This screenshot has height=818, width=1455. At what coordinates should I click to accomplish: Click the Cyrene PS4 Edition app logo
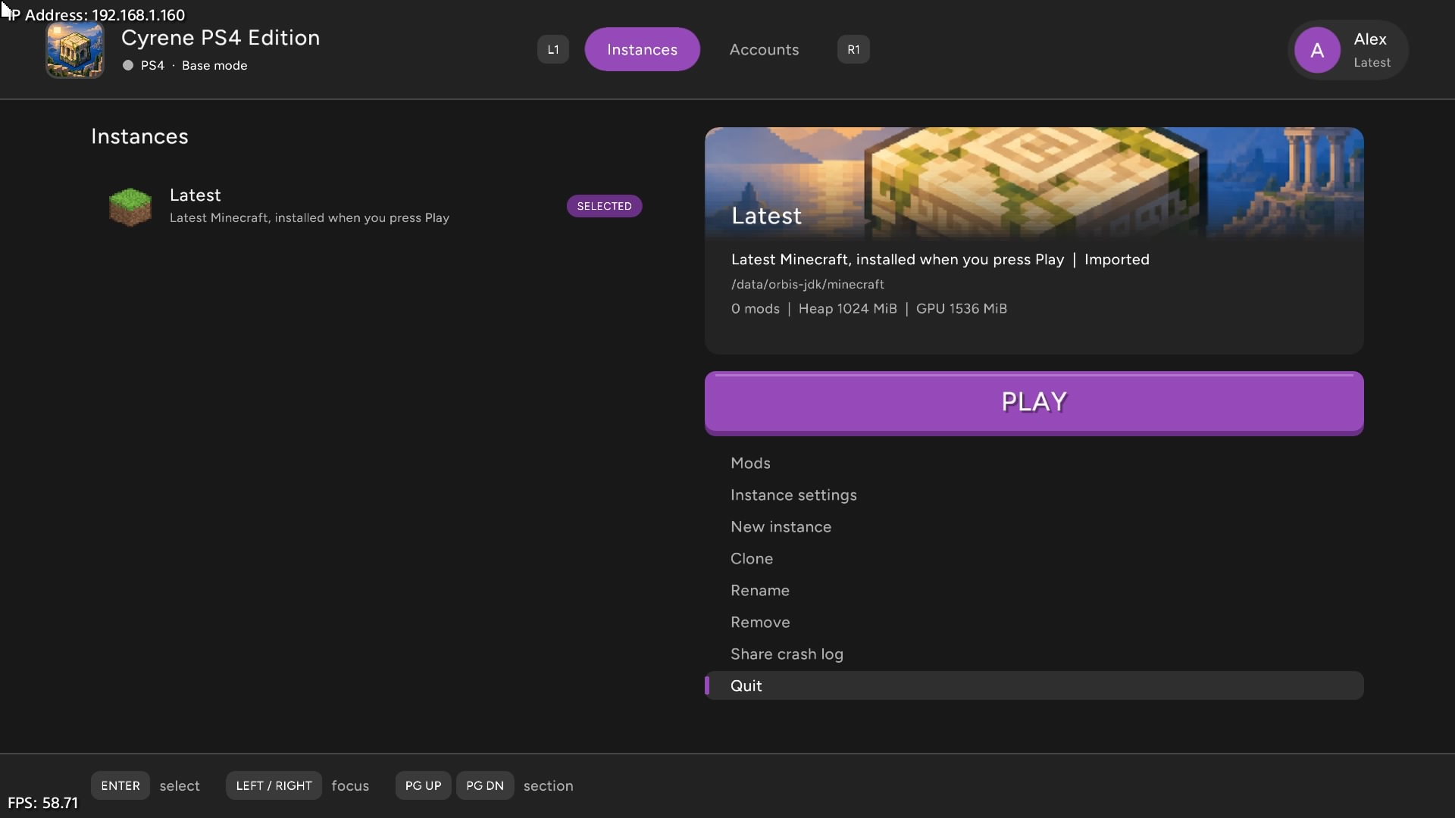[74, 50]
